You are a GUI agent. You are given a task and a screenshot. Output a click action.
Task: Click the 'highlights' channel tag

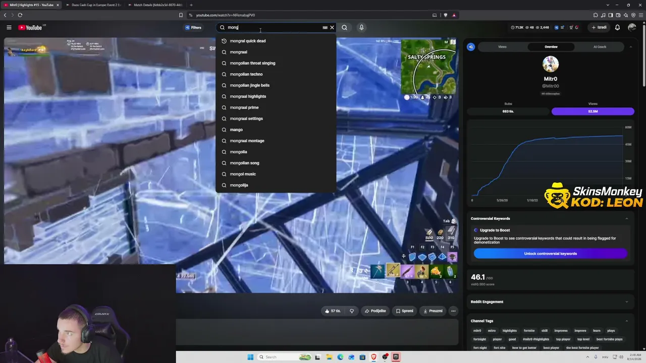pyautogui.click(x=510, y=331)
